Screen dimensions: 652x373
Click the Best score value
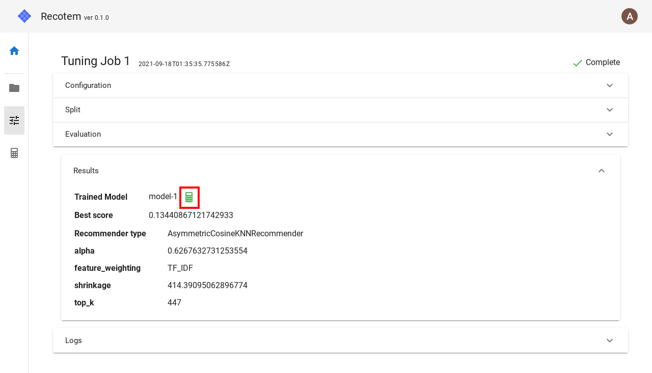[x=191, y=215]
